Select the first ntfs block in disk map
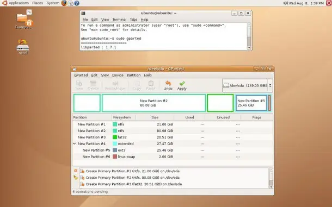This screenshot has width=332, height=207. point(87,103)
